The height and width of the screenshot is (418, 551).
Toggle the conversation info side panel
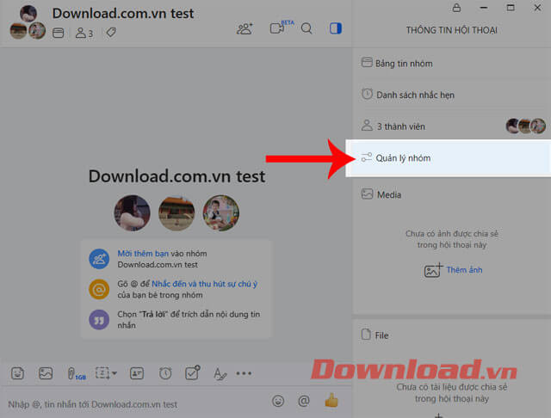(336, 28)
